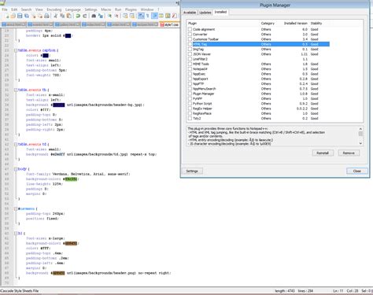Viewport: 373px width, 295px height.
Task: Check the Python Script plugin checkbox
Action: pyautogui.click(x=190, y=104)
